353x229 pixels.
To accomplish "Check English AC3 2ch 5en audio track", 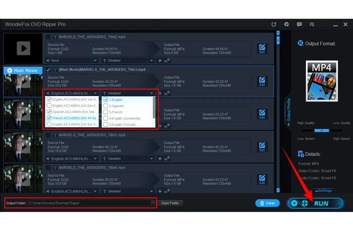I will [x=49, y=124].
